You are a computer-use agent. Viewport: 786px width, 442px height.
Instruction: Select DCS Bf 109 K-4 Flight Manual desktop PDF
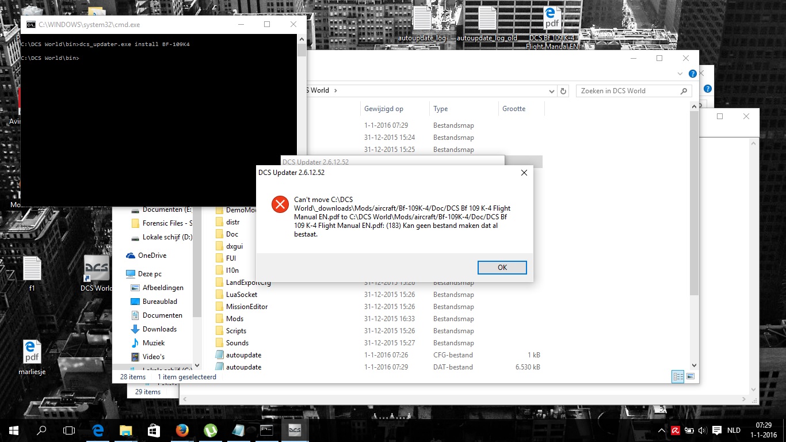(552, 29)
